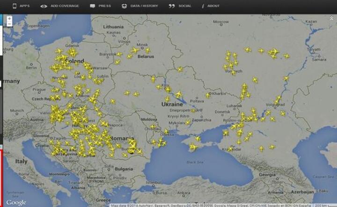Select the plane overlapping the Krasnodar label
The height and width of the screenshot is (207, 337).
point(230,149)
